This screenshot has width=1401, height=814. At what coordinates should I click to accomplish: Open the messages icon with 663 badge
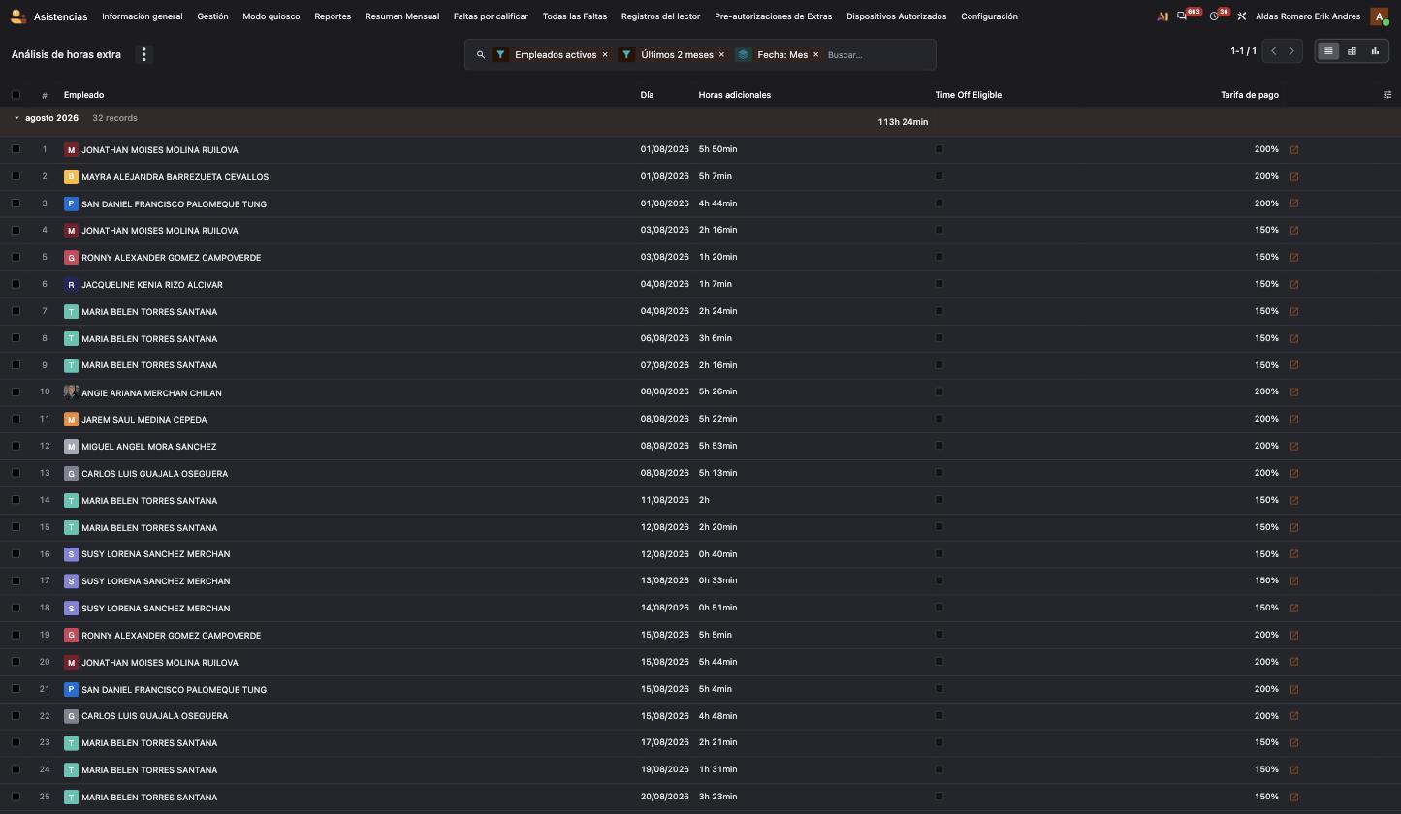click(1181, 16)
